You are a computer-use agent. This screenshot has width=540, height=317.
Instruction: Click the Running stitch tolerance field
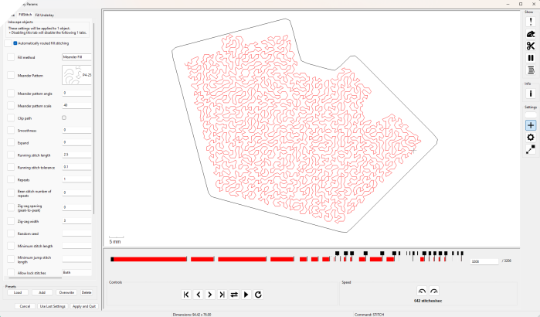[x=76, y=167]
